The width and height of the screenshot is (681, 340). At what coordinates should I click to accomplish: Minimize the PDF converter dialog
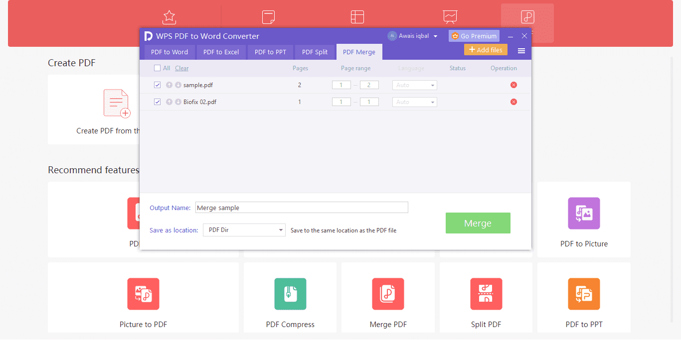point(511,36)
